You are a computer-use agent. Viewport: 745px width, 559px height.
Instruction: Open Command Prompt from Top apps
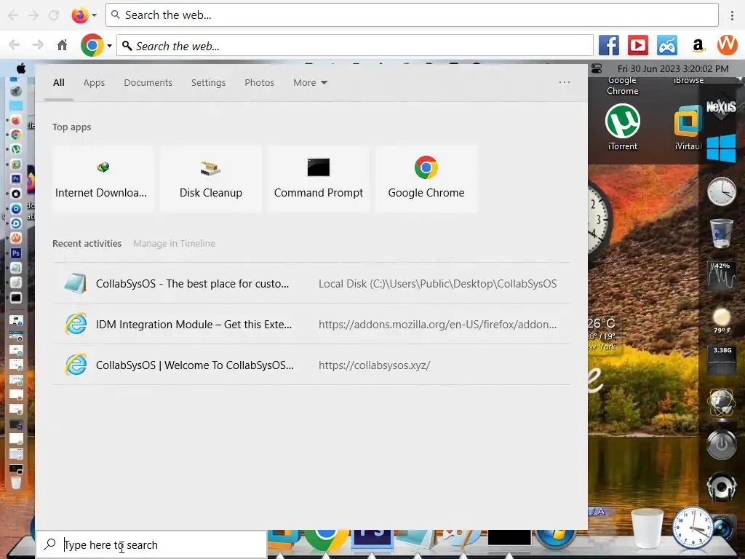point(319,179)
